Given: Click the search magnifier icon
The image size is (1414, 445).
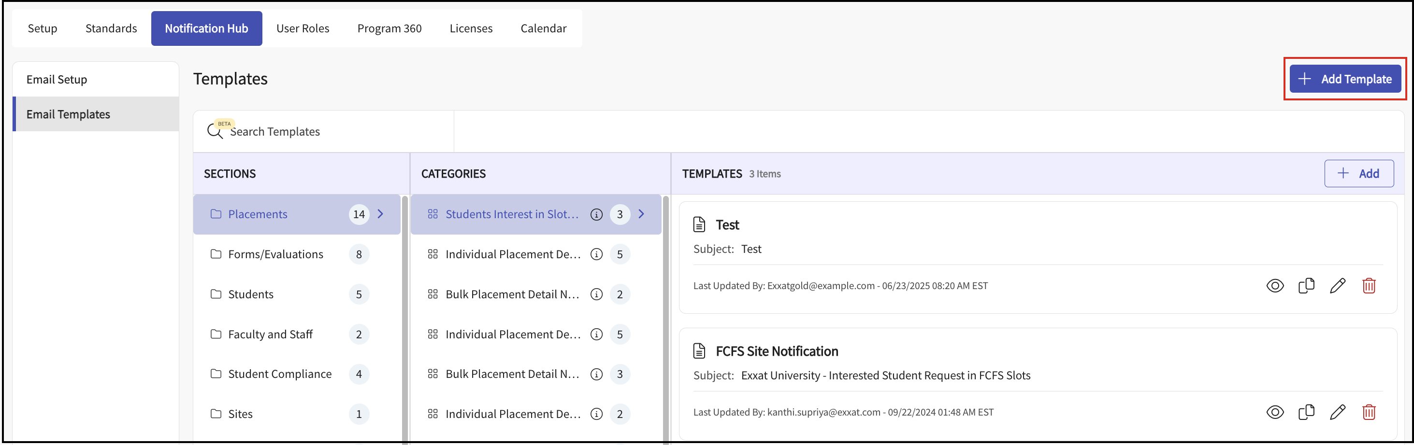Looking at the screenshot, I should [214, 132].
